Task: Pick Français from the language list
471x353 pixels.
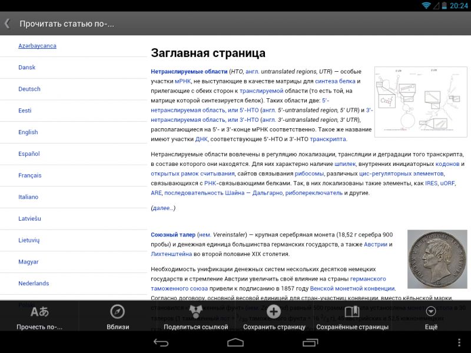Action: coord(30,175)
